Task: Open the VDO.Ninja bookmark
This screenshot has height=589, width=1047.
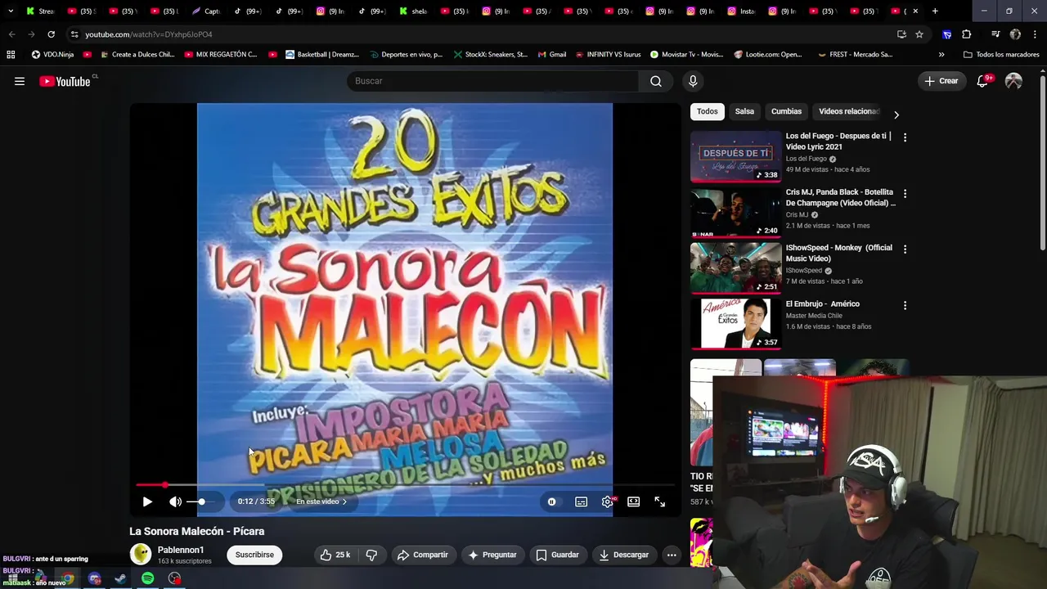Action: click(52, 55)
